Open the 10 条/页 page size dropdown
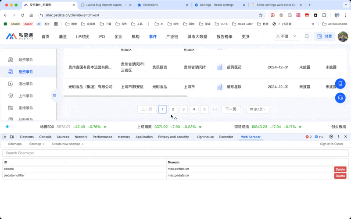351x219 pixels. (x=258, y=109)
